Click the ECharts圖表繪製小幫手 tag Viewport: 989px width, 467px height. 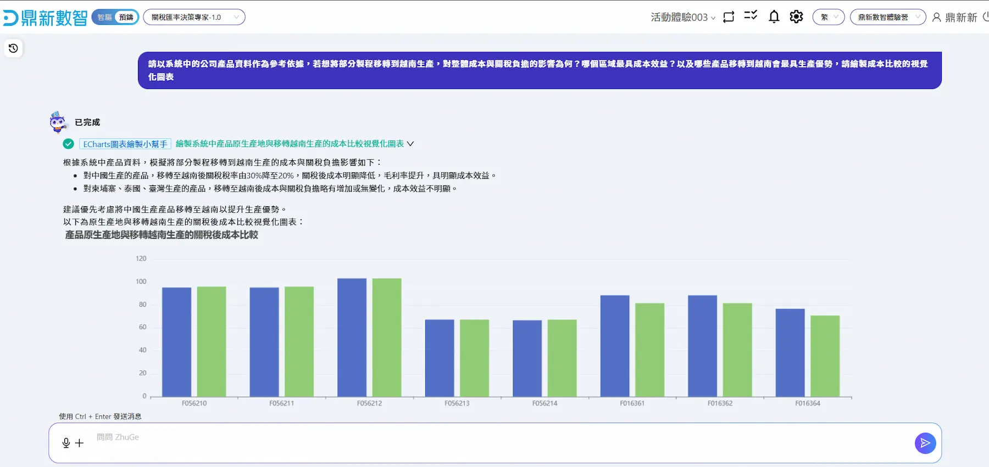(125, 144)
